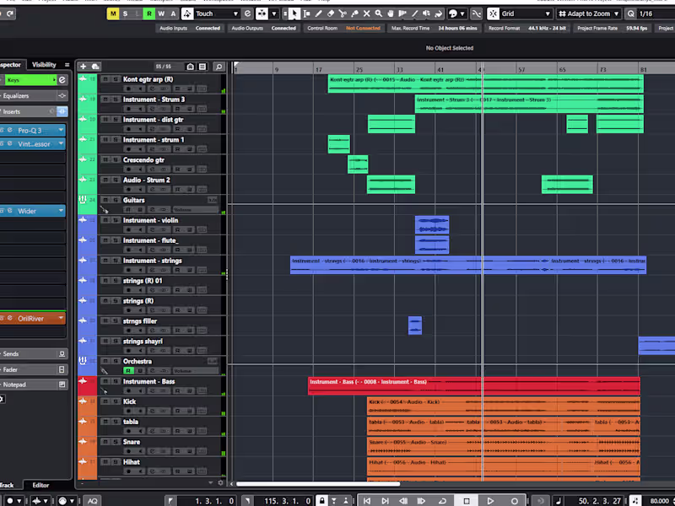Image resolution: width=675 pixels, height=506 pixels.
Task: Open the track visibility agents icon
Action: [191, 67]
